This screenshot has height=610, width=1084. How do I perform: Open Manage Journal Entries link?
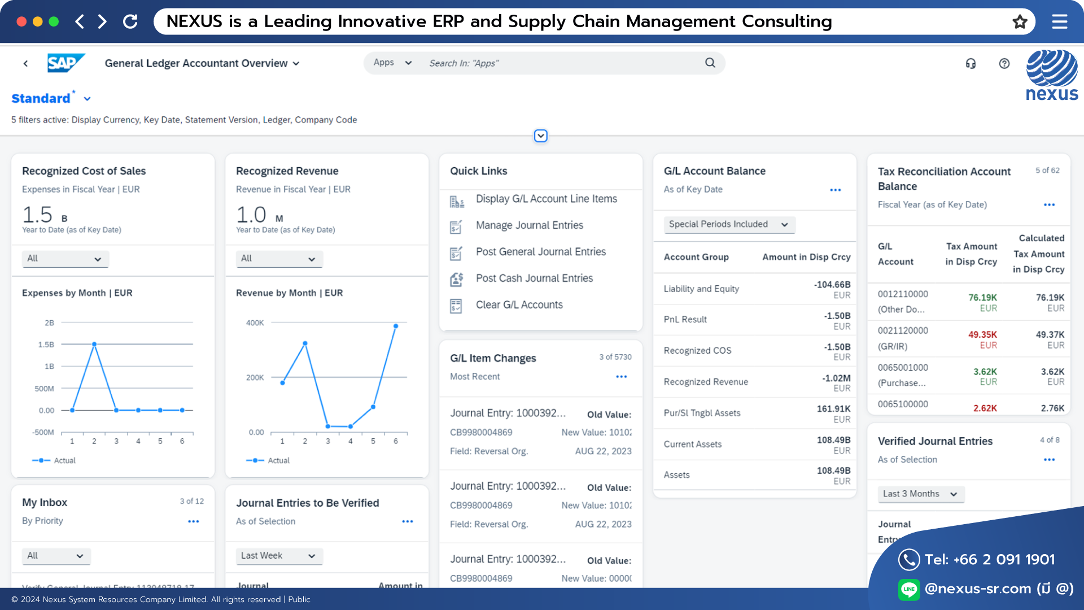tap(530, 225)
